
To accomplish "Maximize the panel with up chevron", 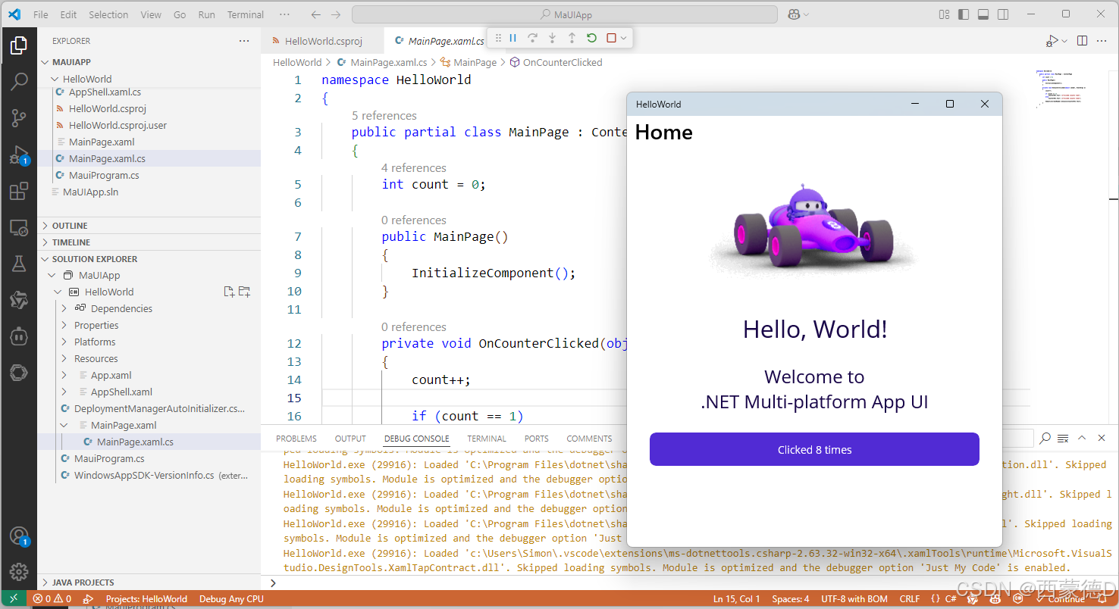I will tap(1082, 438).
